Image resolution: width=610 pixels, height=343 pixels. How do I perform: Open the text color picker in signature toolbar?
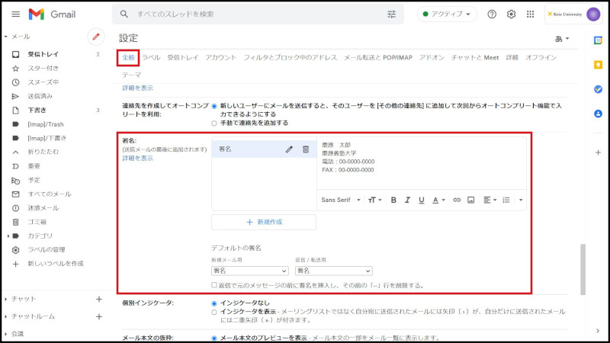[438, 200]
